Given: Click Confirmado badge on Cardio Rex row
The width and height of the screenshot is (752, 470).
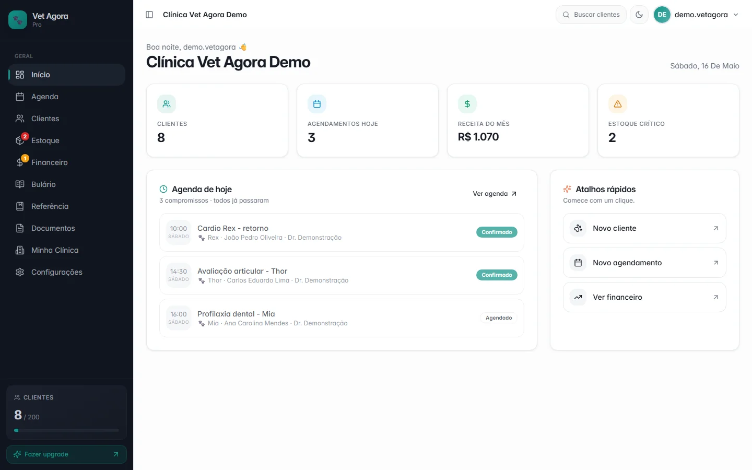Looking at the screenshot, I should tap(497, 232).
